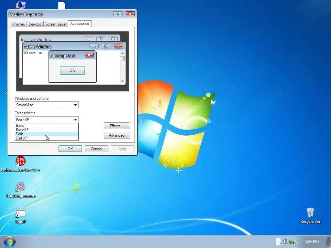Open the Embarcadero Dev-C++ desktop shortcut
The height and width of the screenshot is (248, 331).
click(x=20, y=164)
